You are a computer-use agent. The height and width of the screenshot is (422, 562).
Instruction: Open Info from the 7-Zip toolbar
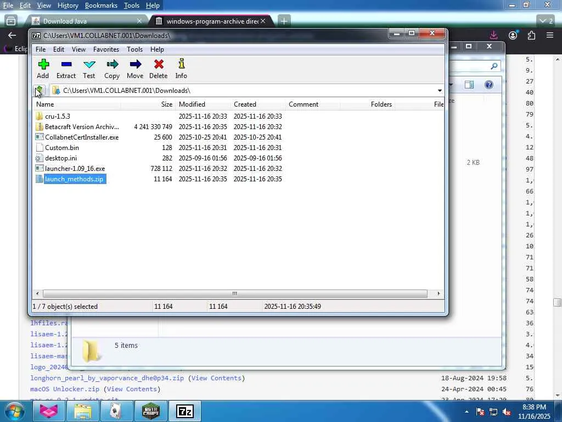[x=181, y=69]
